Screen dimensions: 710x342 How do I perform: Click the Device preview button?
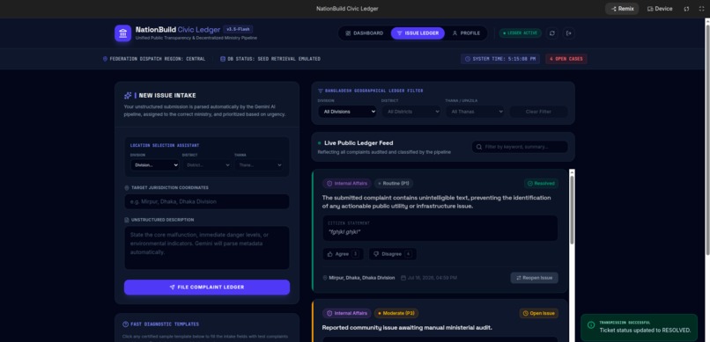[x=660, y=9]
